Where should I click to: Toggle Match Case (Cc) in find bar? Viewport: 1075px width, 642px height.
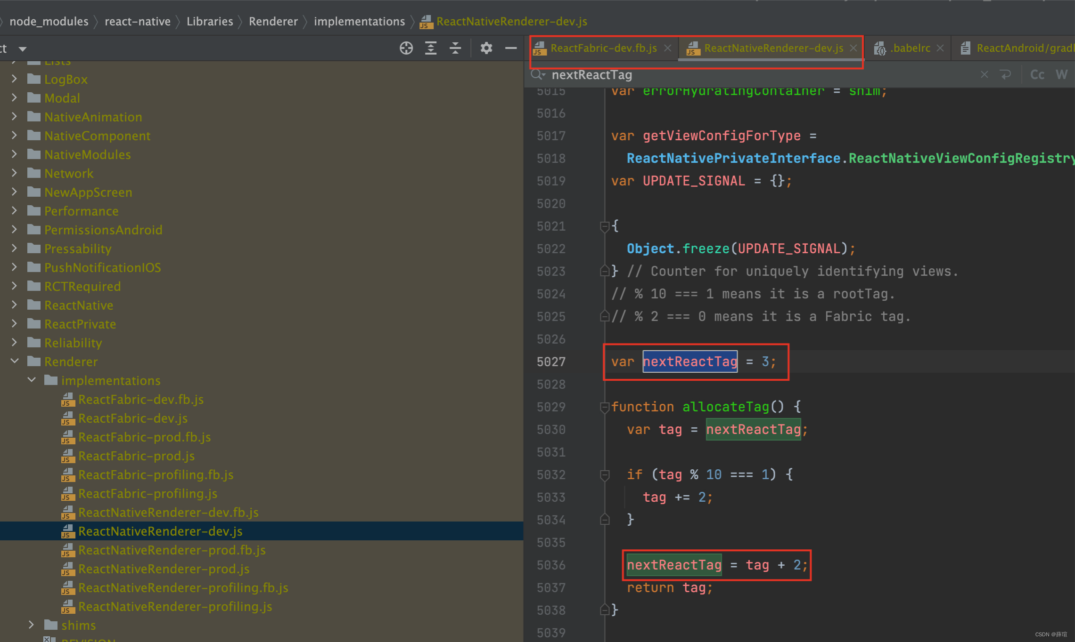click(1037, 74)
